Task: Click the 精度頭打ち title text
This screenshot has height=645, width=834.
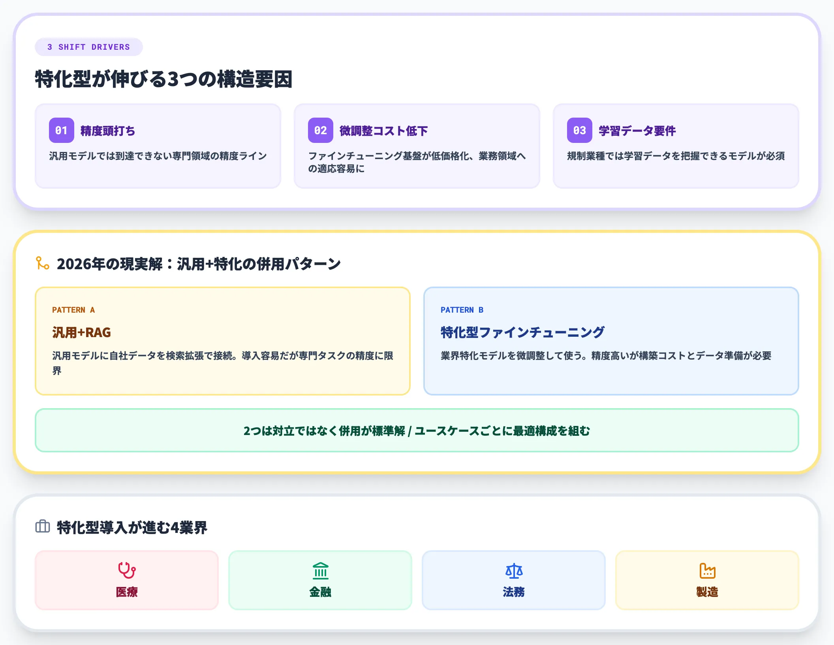Action: pyautogui.click(x=108, y=131)
